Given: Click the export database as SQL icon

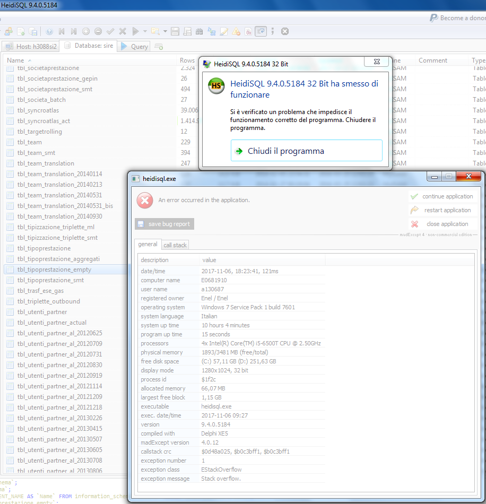Looking at the screenshot, I should pos(33,31).
